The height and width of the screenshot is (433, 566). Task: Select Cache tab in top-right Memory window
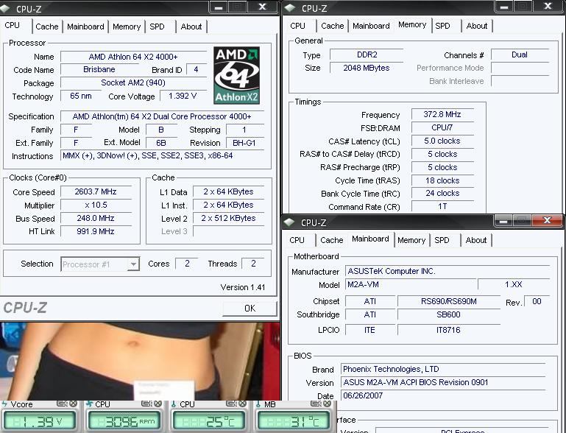(x=333, y=26)
